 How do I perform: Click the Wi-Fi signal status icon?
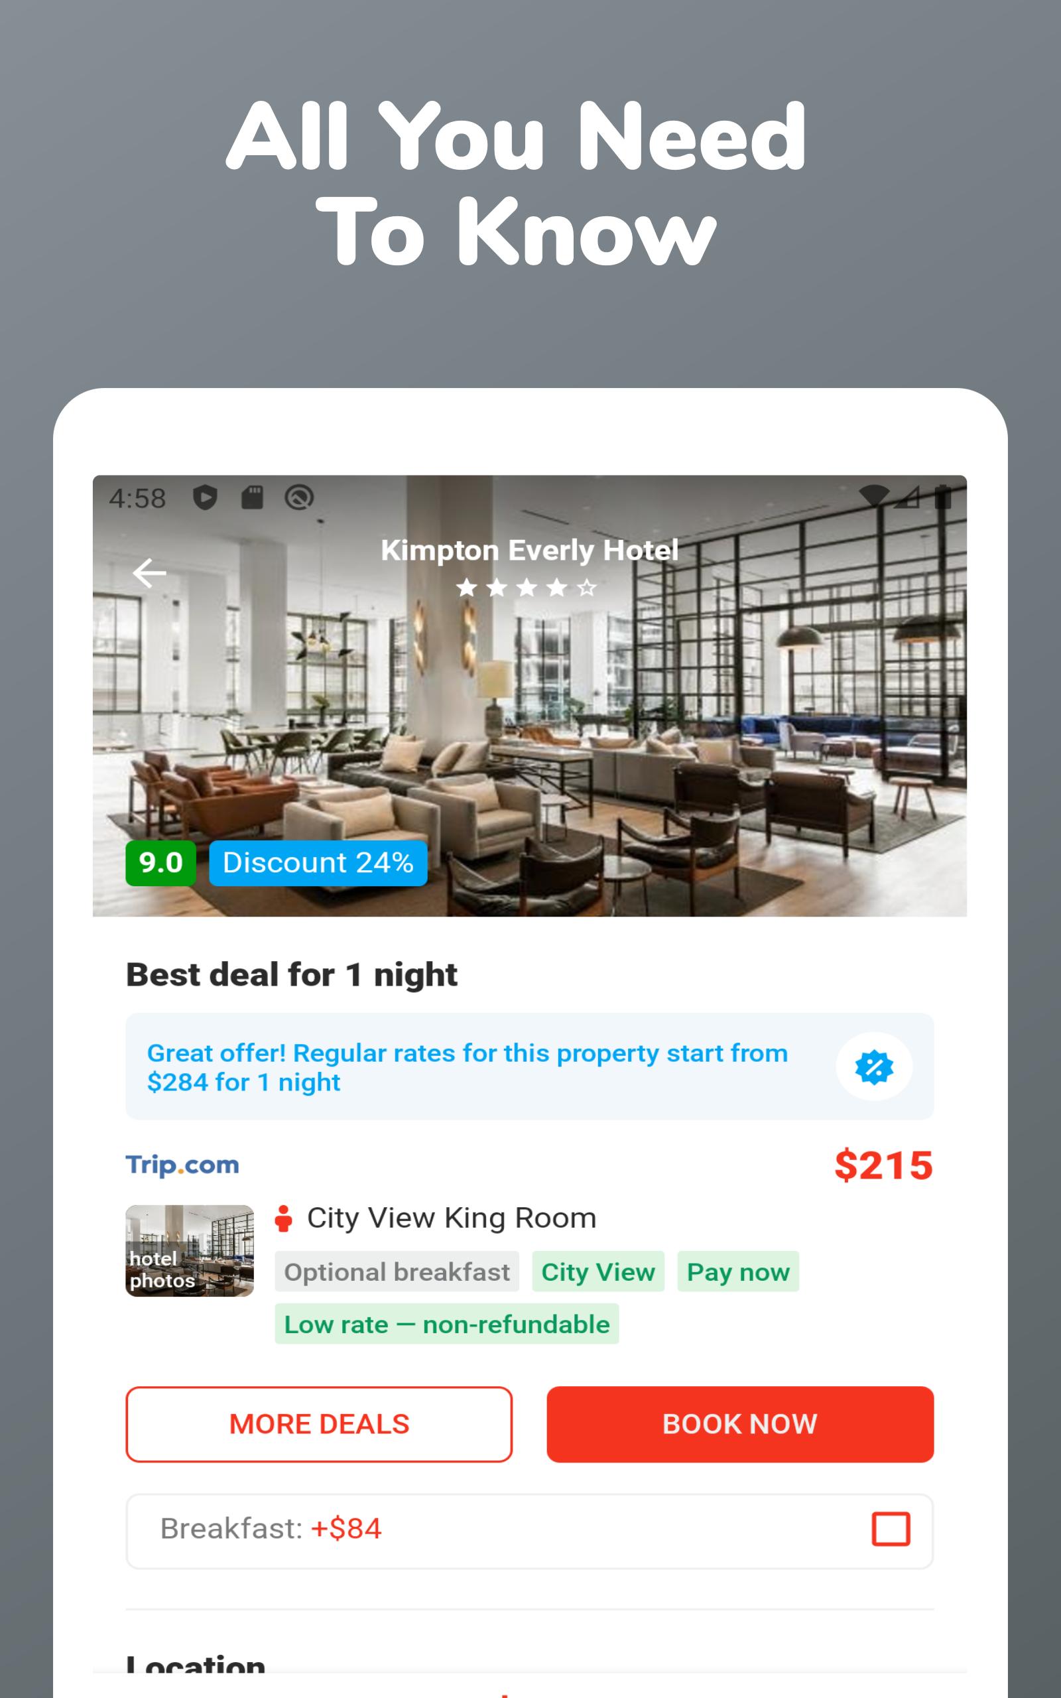[x=873, y=497]
